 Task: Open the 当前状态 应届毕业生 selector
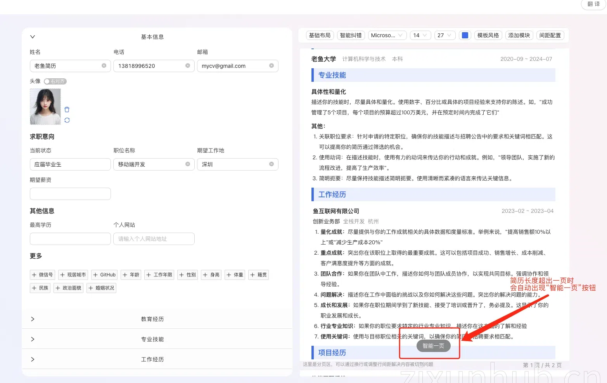coord(70,164)
